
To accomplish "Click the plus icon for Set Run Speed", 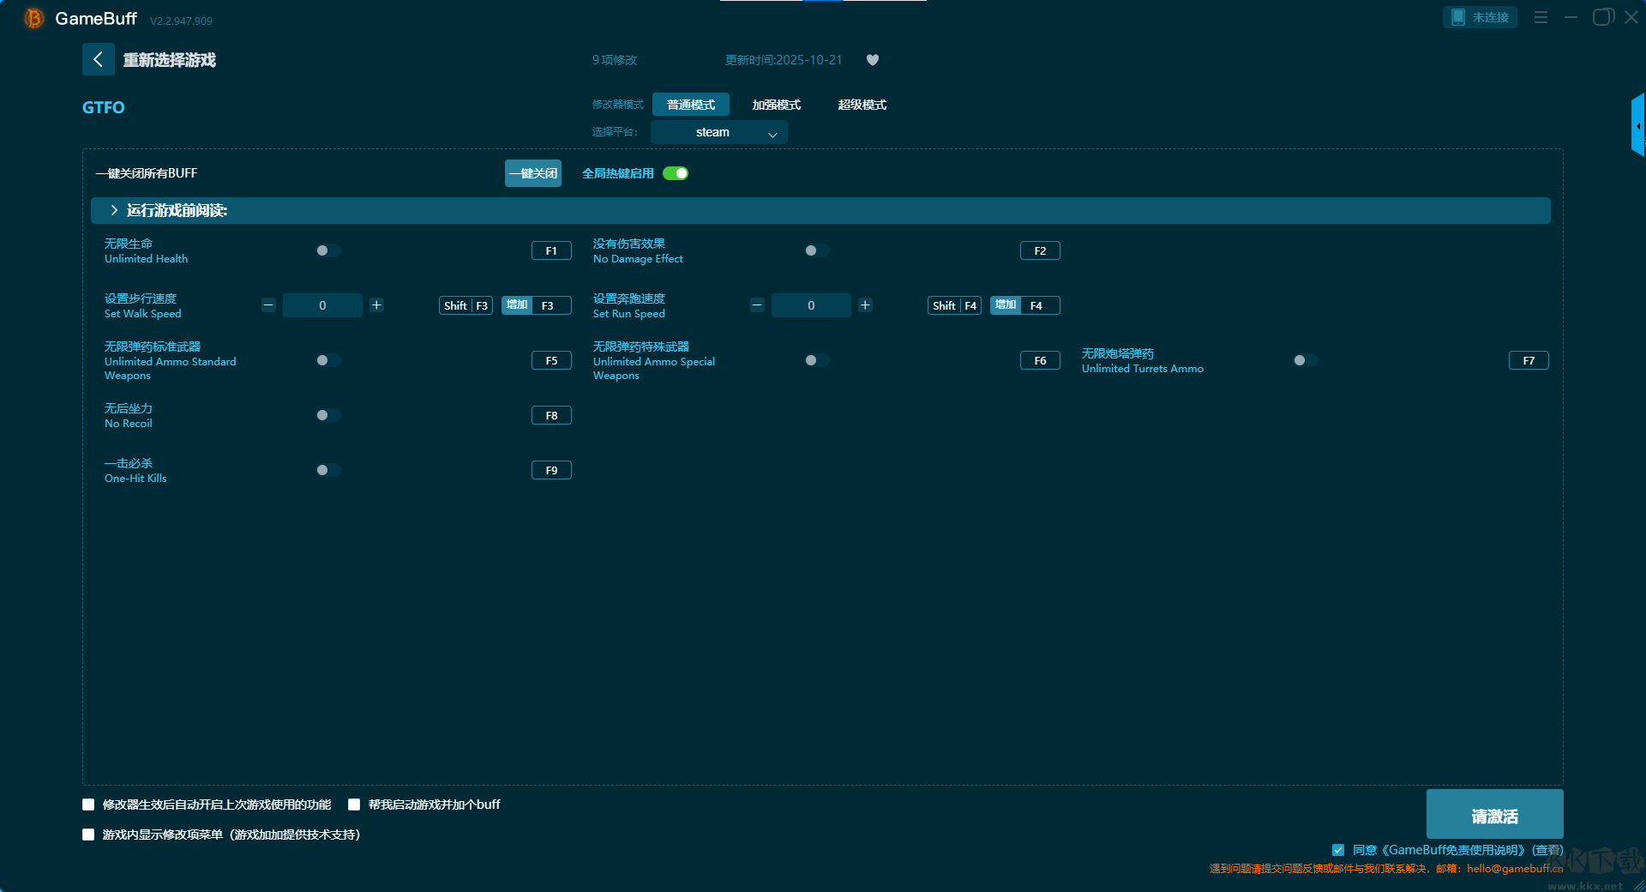I will 865,305.
